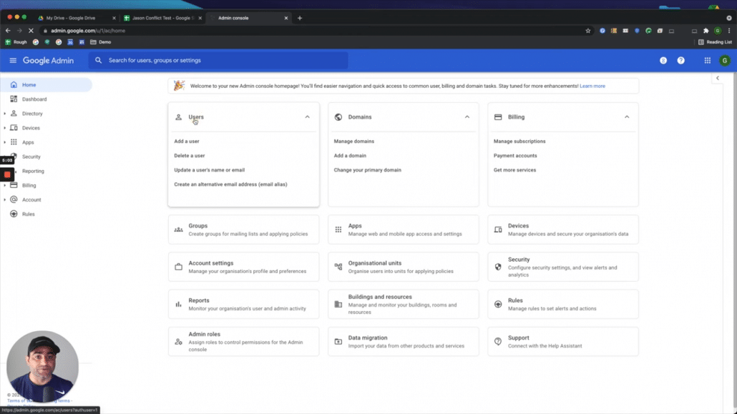This screenshot has height=414, width=737.
Task: Click the Buildings and resources icon
Action: (338, 304)
